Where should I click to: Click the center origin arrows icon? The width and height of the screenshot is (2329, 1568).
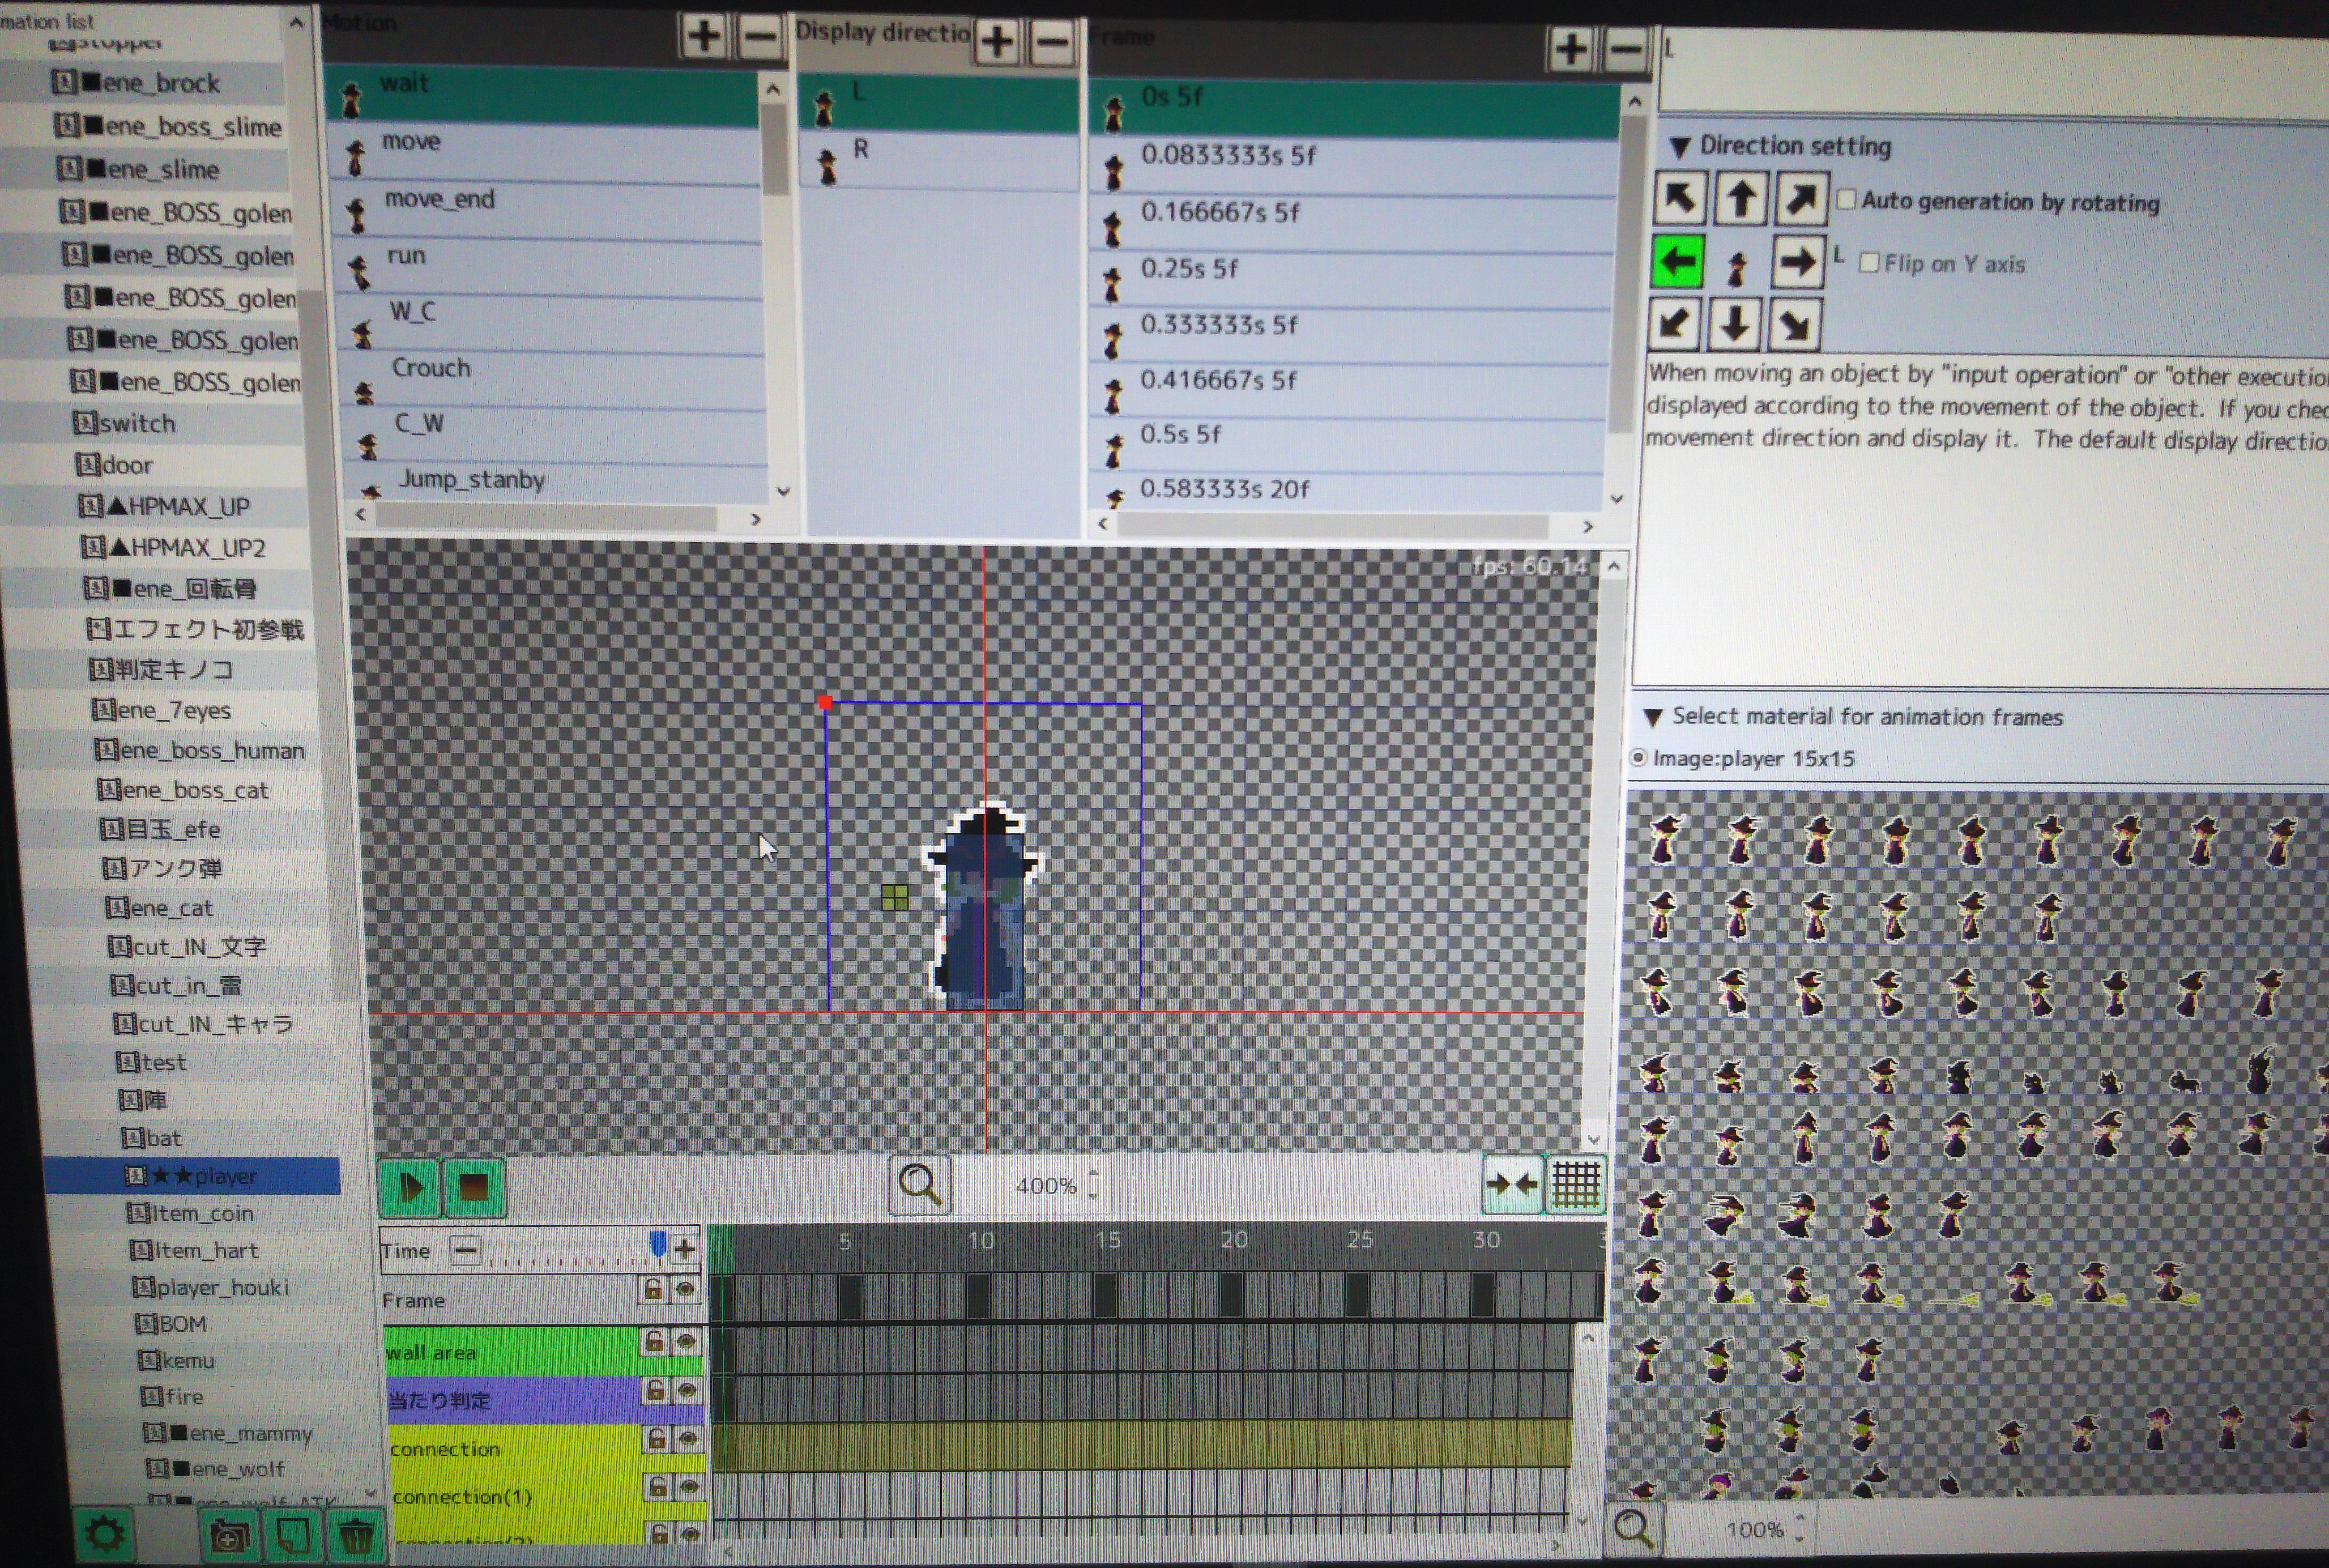pos(1511,1185)
